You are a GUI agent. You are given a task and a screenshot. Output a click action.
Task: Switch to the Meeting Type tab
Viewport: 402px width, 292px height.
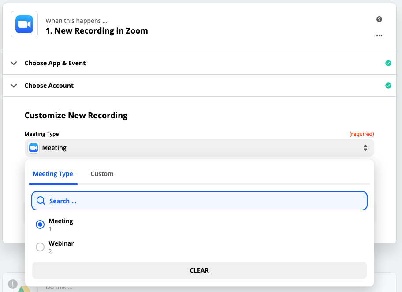point(53,174)
